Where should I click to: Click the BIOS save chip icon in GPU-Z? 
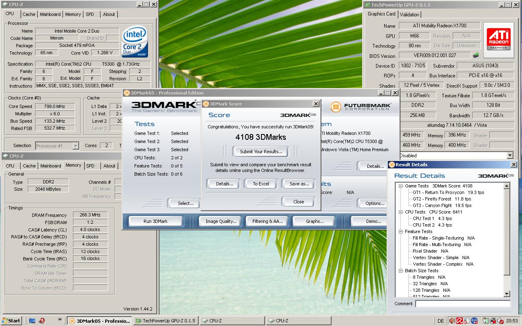(x=476, y=55)
